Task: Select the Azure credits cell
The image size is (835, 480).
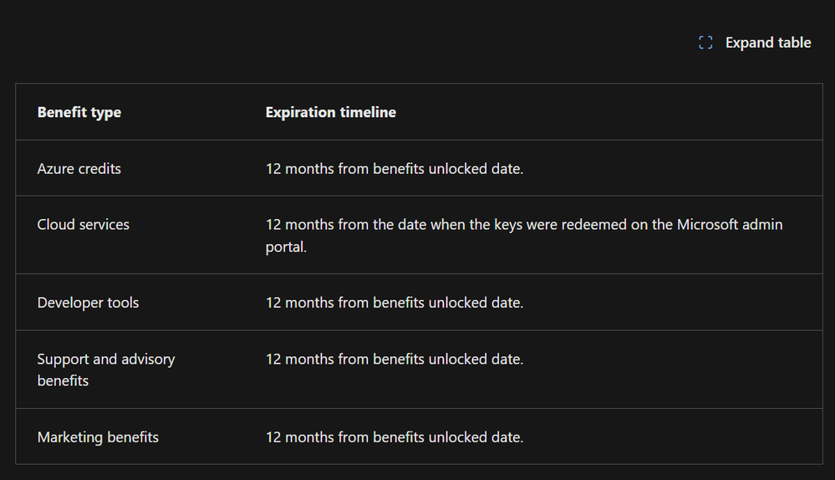Action: coord(79,169)
